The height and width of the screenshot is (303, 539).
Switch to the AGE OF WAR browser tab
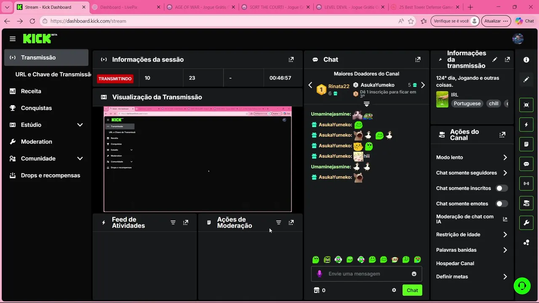(x=201, y=7)
